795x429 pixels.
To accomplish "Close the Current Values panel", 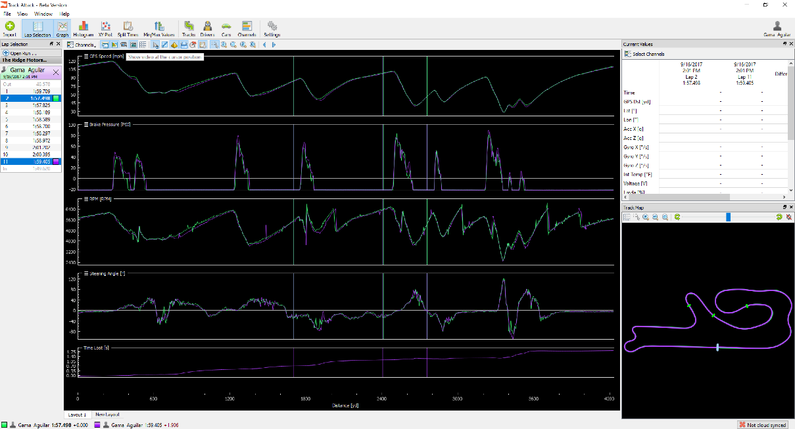I will click(791, 43).
